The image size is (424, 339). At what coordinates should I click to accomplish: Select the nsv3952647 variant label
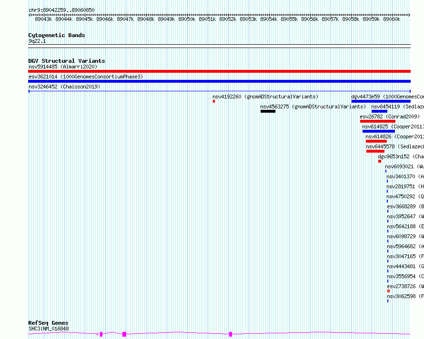click(405, 216)
